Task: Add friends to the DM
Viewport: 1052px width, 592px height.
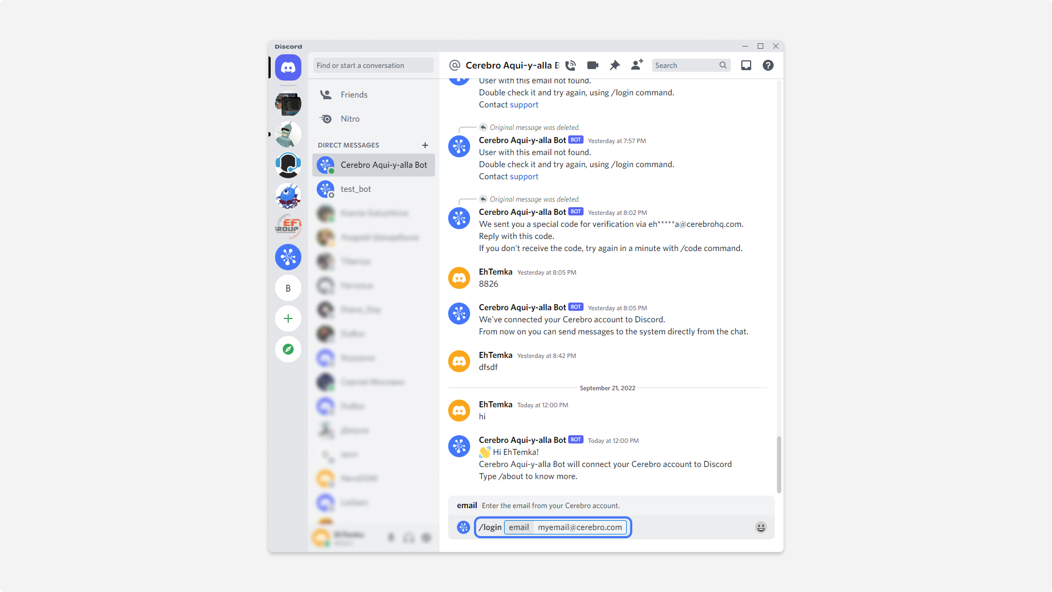Action: click(636, 65)
